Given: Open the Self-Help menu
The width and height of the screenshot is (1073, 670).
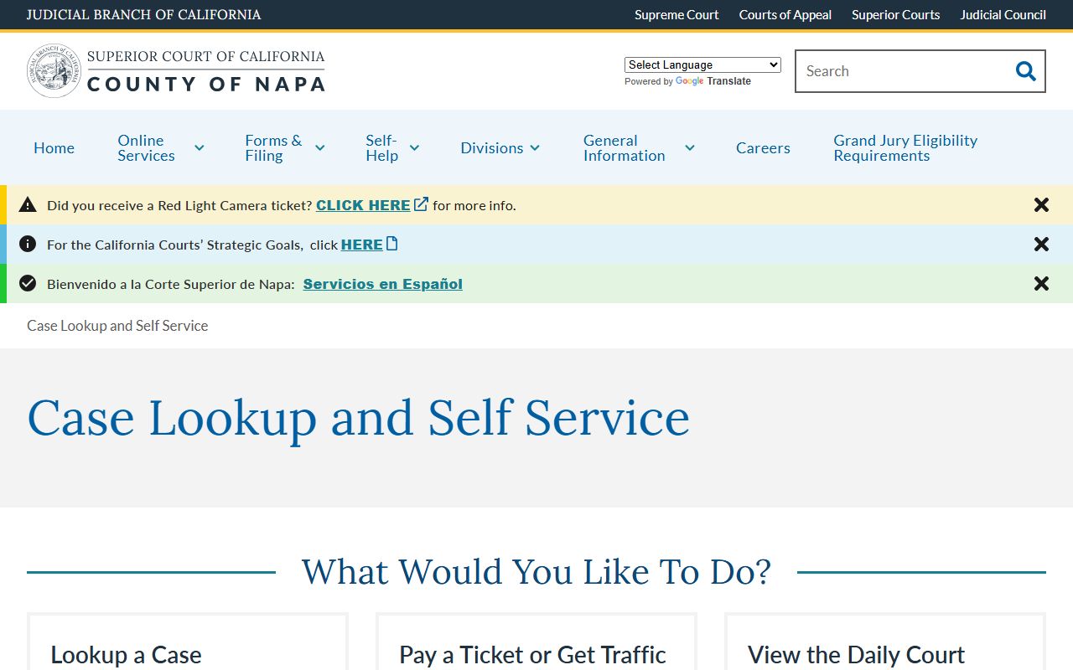Looking at the screenshot, I should coord(381,148).
